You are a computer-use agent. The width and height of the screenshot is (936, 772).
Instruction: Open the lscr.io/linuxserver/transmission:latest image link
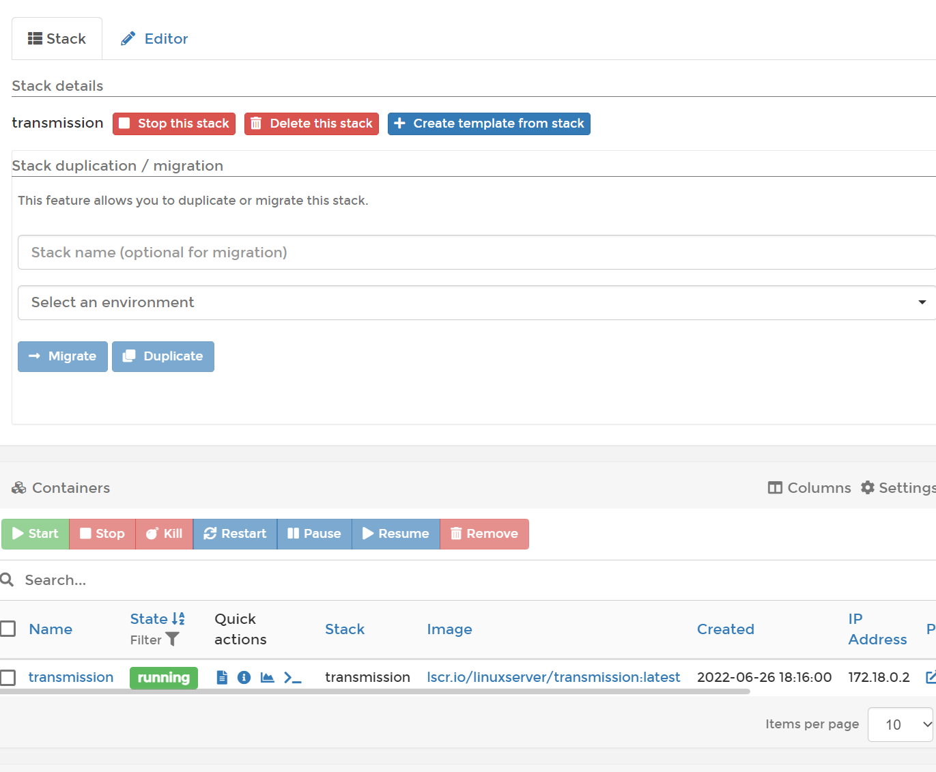coord(554,677)
